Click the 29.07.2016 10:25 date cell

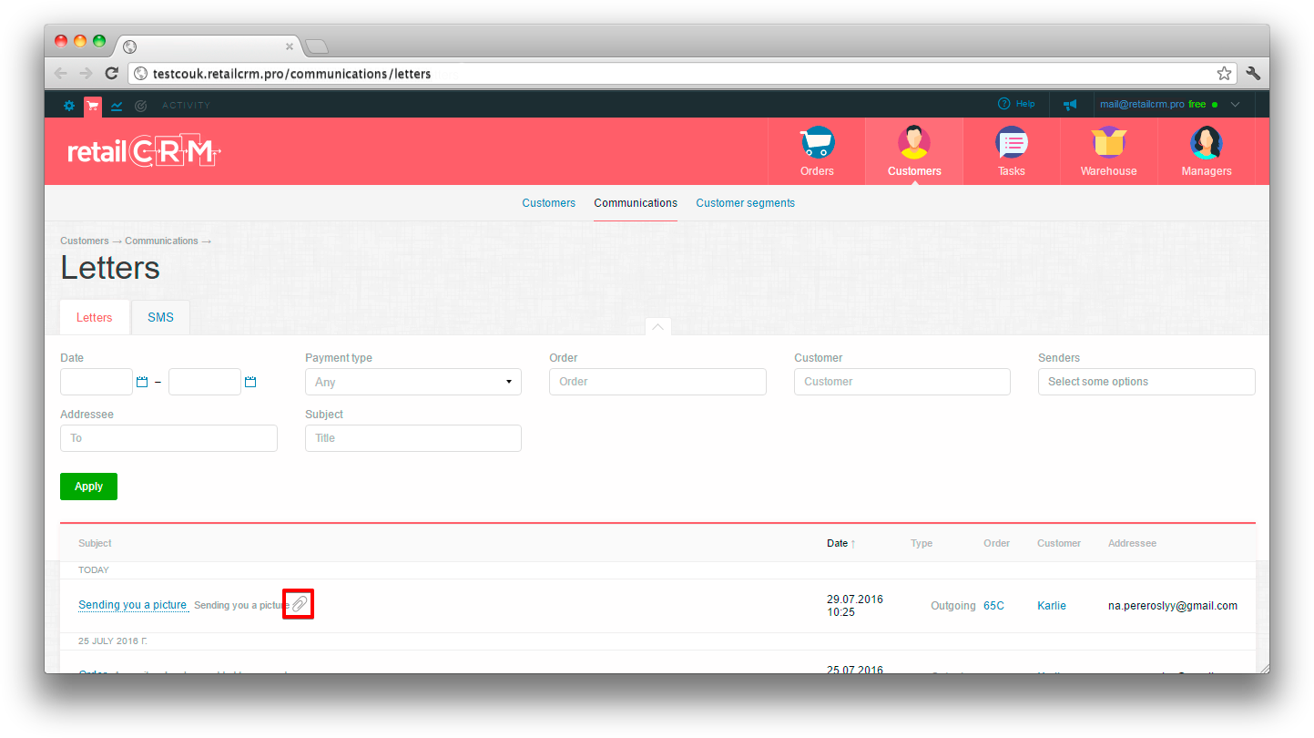pyautogui.click(x=855, y=606)
